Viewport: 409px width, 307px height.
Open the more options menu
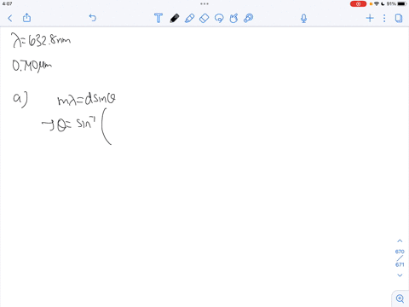(384, 18)
